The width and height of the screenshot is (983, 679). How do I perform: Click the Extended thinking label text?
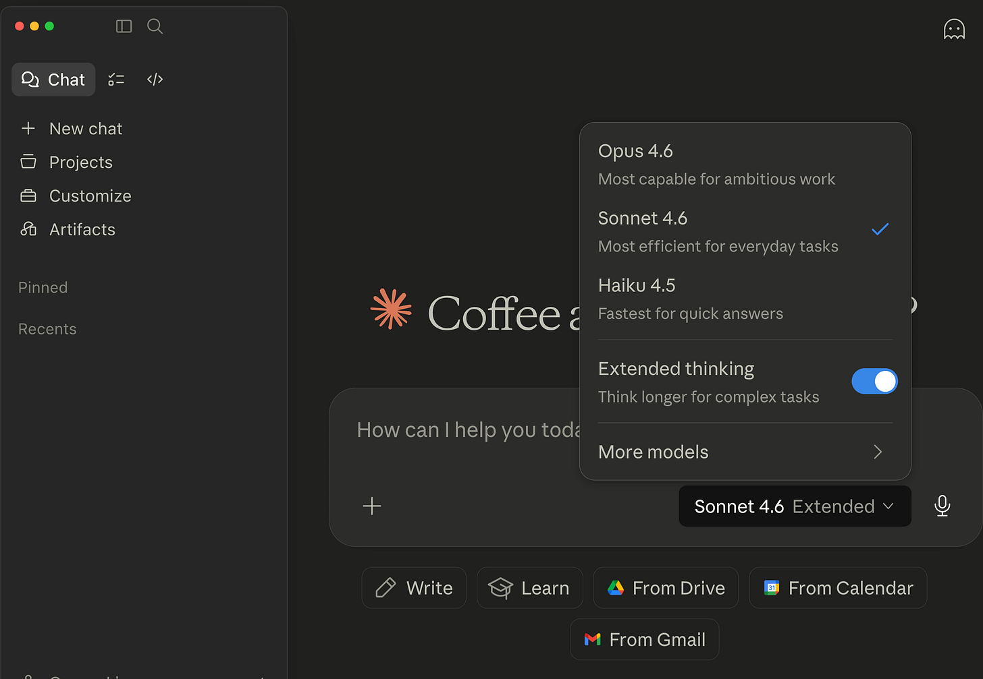tap(676, 369)
